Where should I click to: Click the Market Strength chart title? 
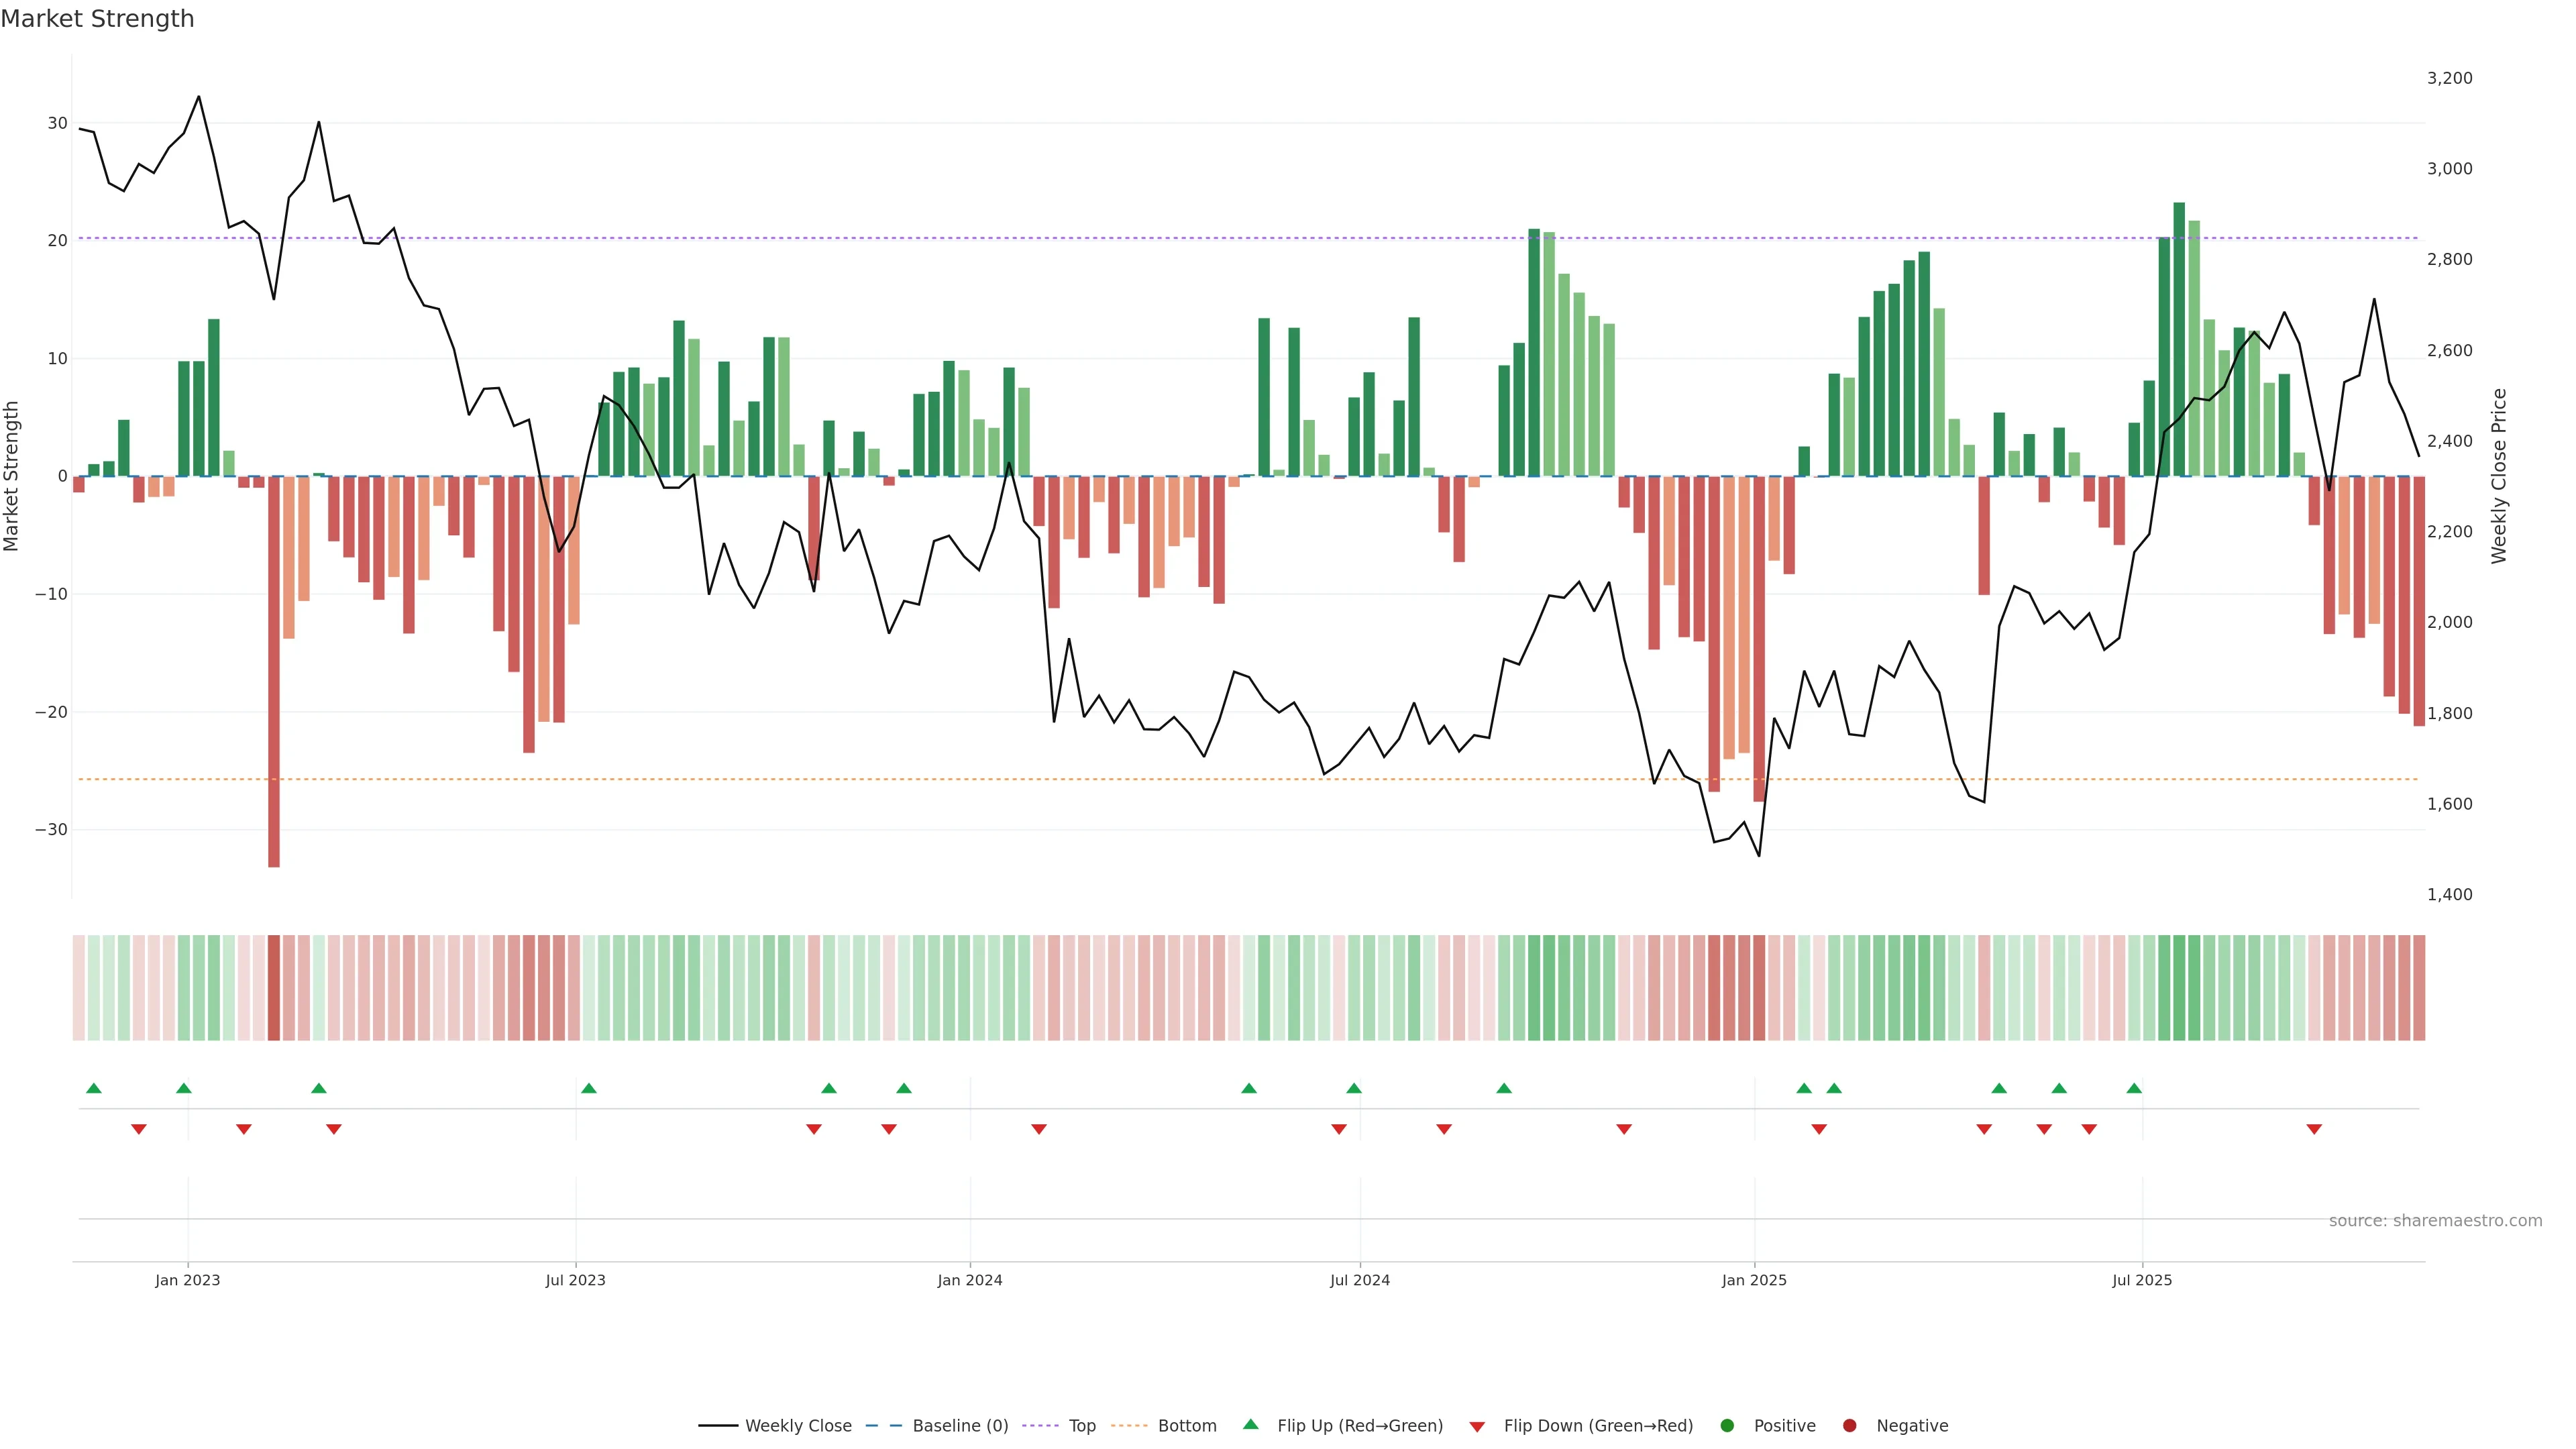pyautogui.click(x=97, y=19)
